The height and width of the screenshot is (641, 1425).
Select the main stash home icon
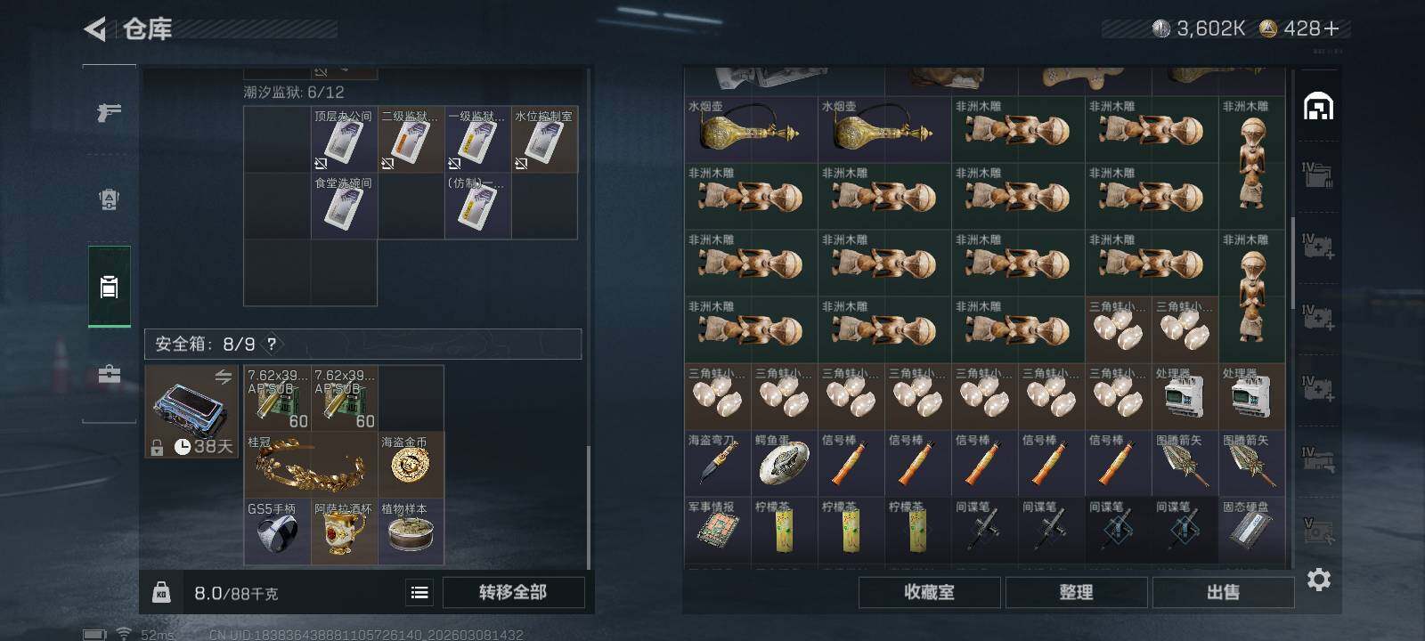click(1318, 107)
